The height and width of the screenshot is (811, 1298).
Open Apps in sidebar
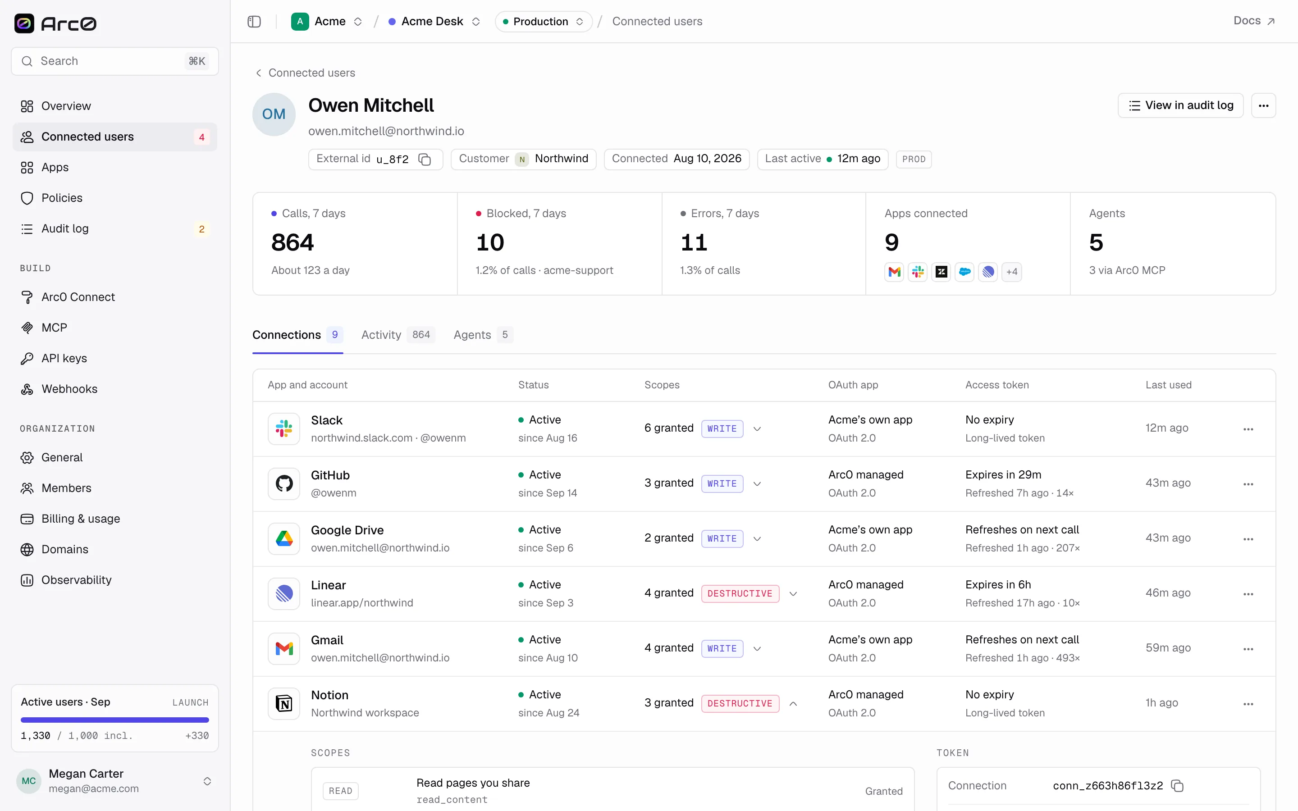115,167
